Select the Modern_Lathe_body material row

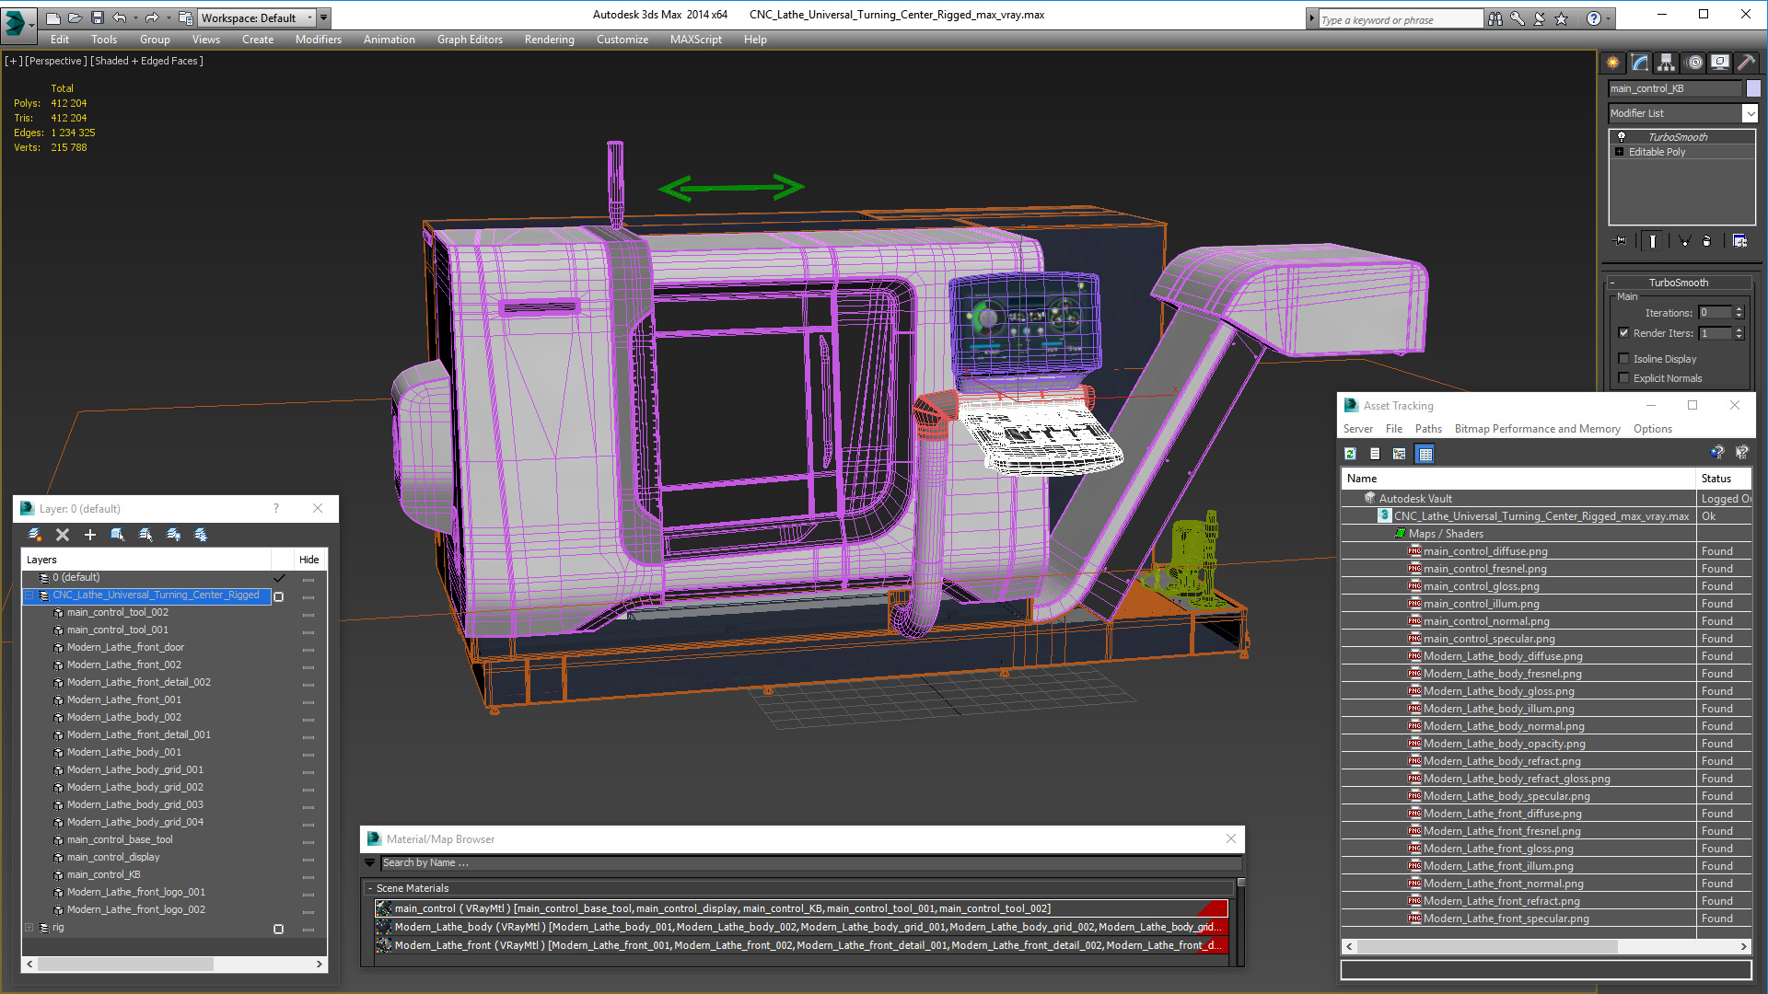click(801, 927)
